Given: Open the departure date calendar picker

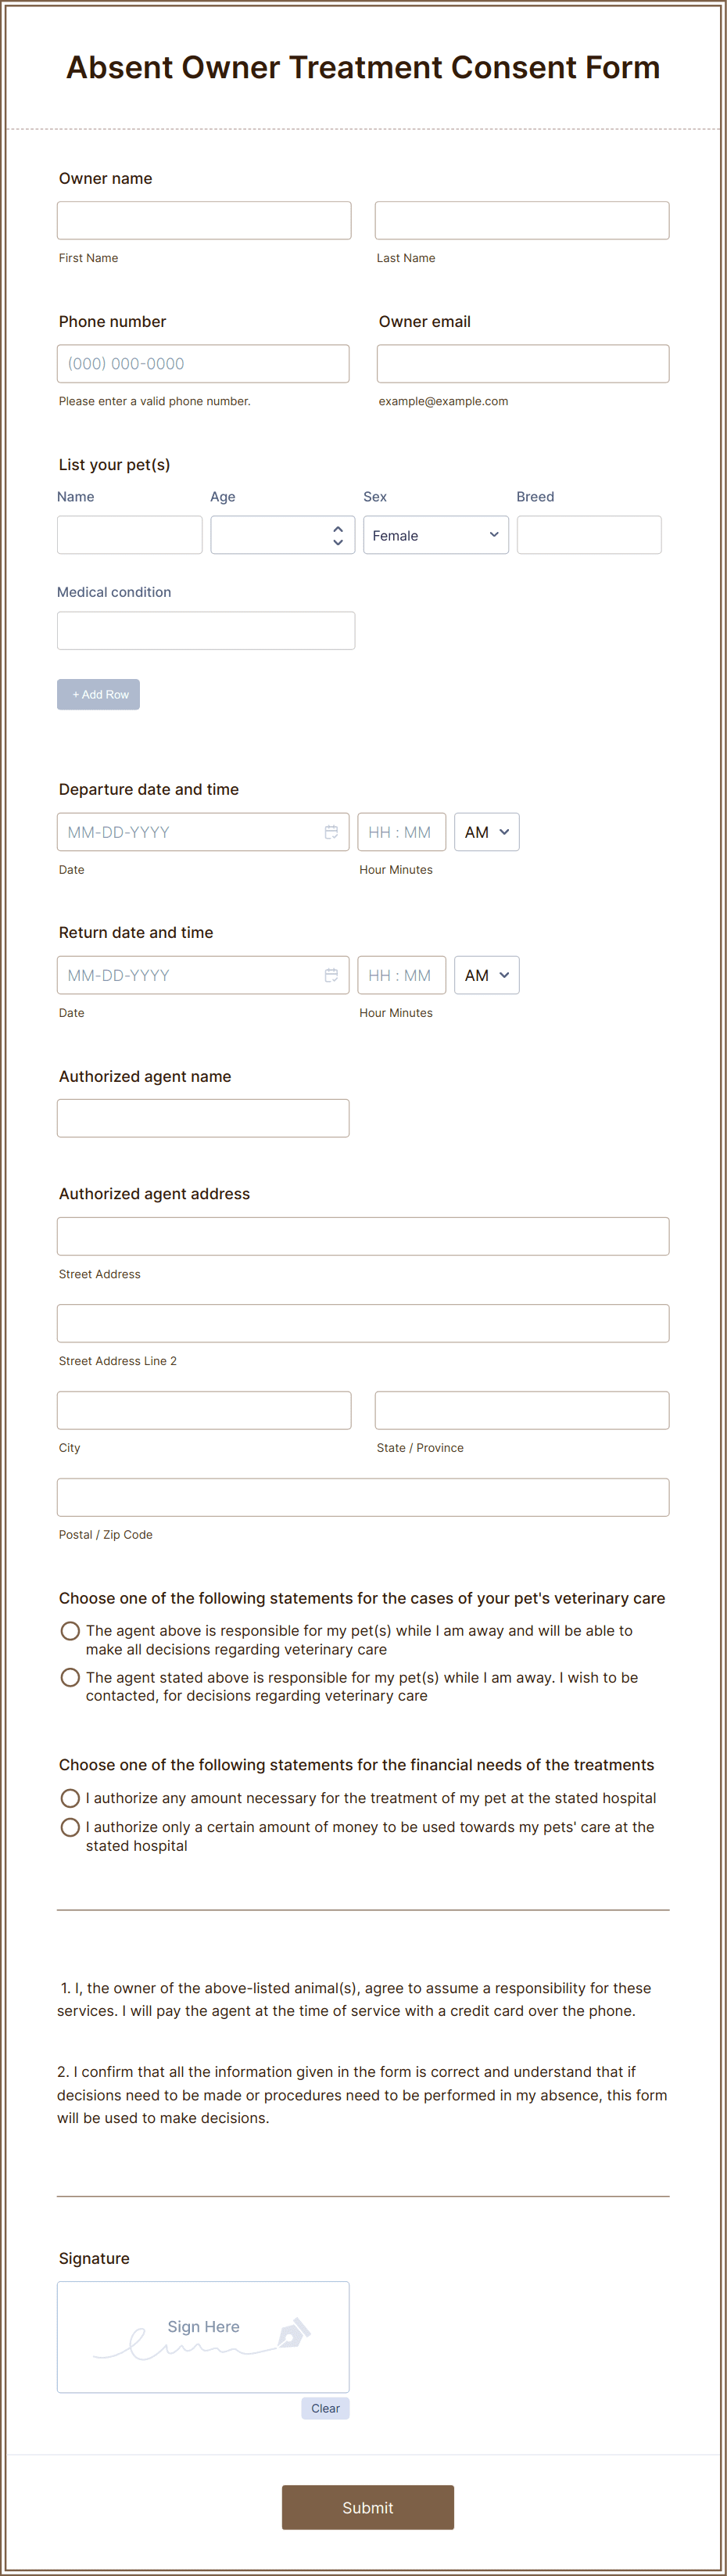Looking at the screenshot, I should click(331, 831).
